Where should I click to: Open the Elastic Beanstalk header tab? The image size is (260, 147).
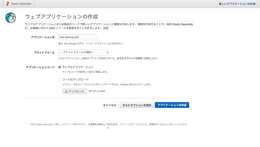tap(19, 4)
